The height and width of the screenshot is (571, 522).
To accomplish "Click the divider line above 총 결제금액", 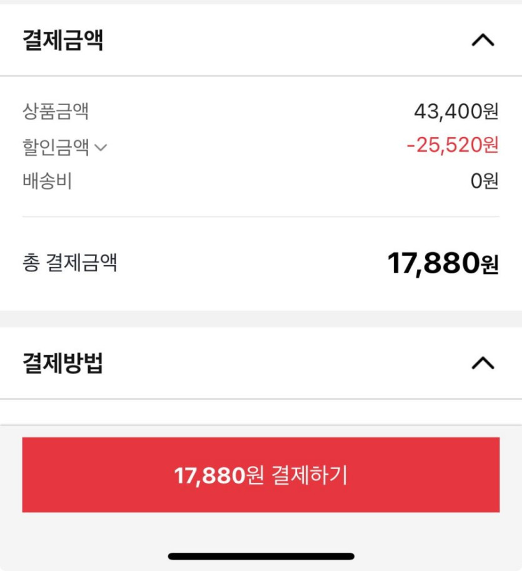I will pos(261,216).
